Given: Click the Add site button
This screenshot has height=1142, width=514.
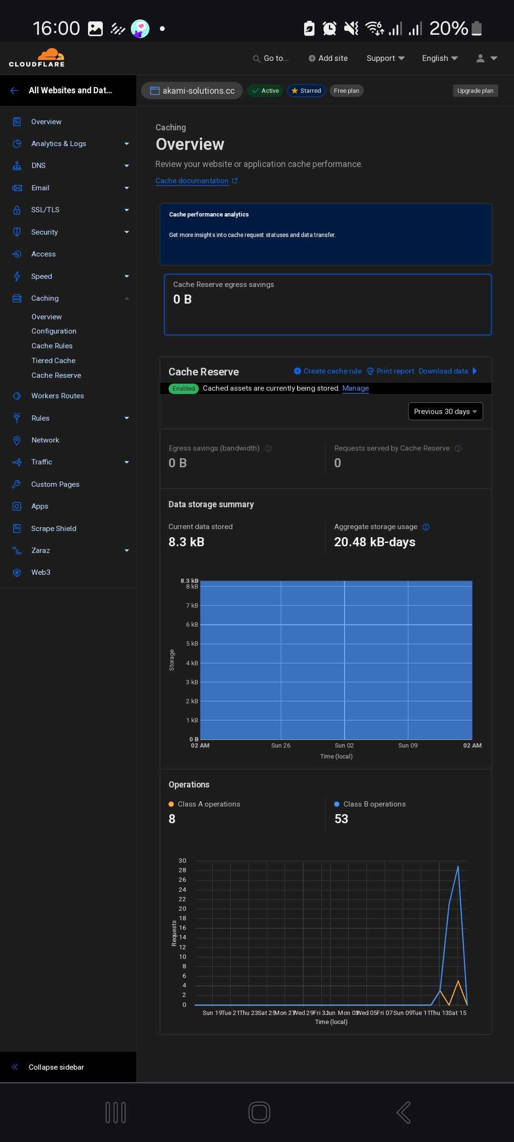Looking at the screenshot, I should [328, 58].
